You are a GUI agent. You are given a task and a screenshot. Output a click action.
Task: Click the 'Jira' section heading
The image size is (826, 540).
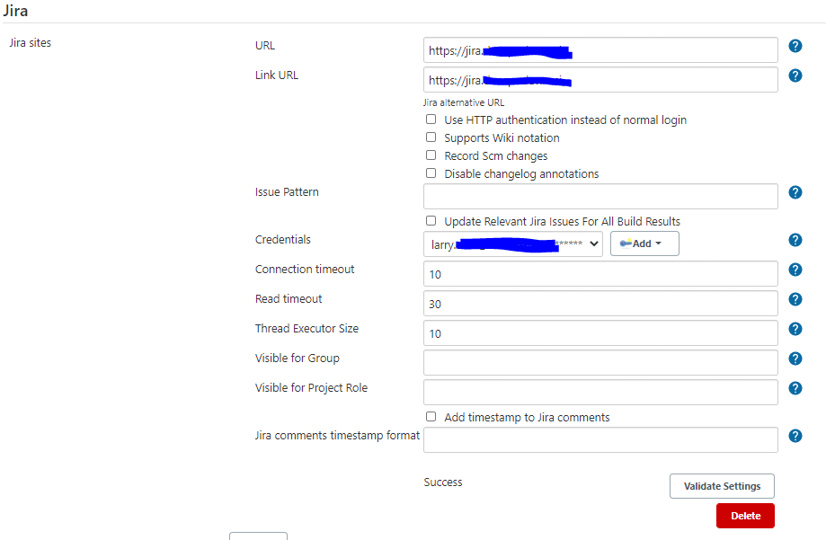(x=15, y=11)
